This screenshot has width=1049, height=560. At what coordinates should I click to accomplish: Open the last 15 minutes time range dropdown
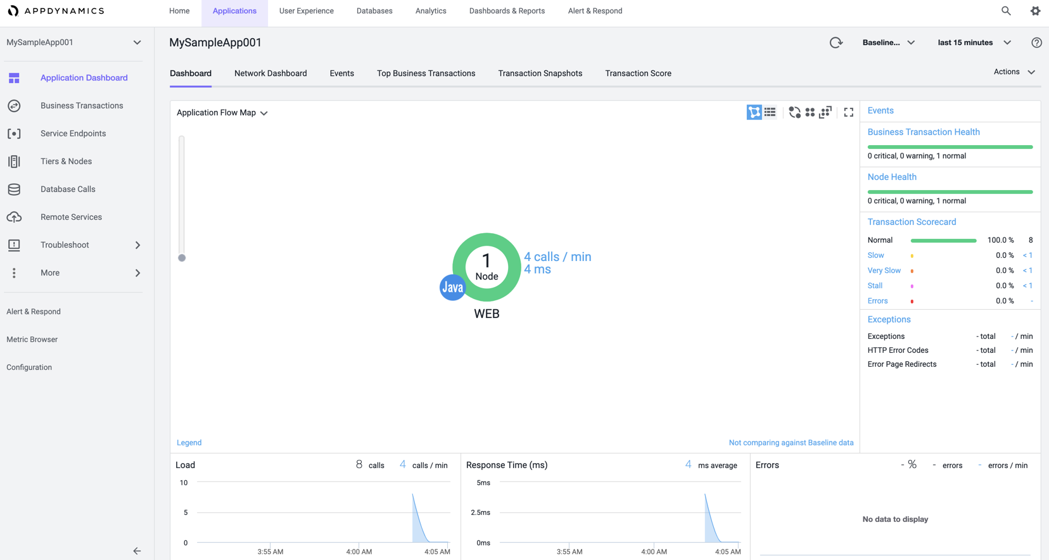coord(974,42)
